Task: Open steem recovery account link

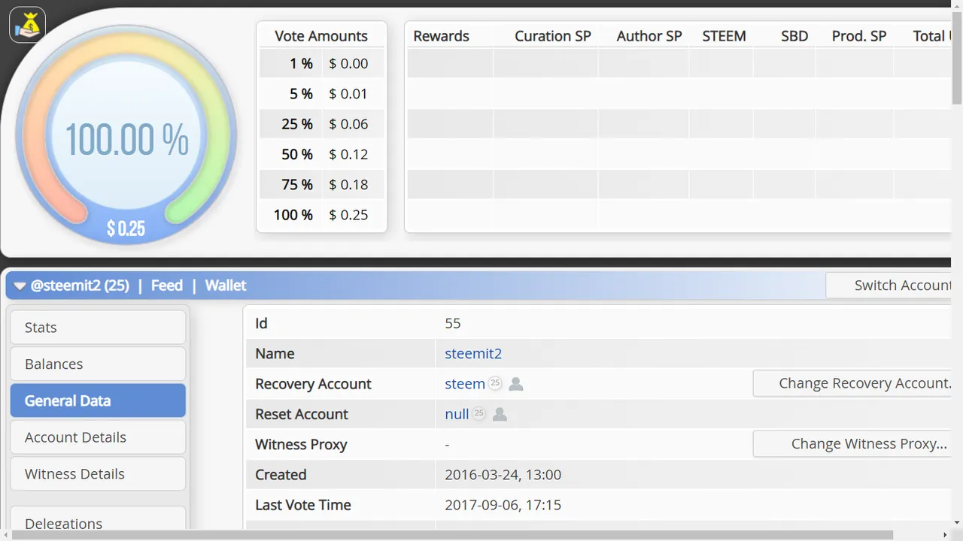Action: click(465, 384)
